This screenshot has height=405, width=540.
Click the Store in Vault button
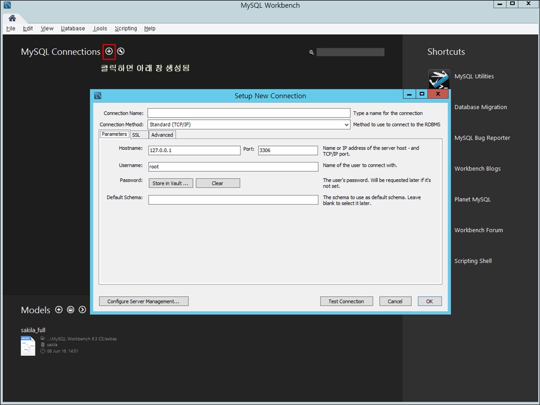pyautogui.click(x=170, y=183)
